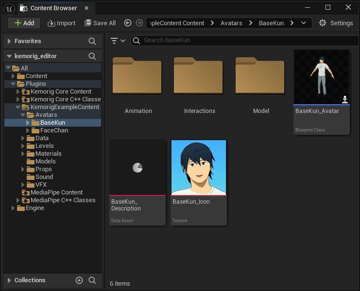Screen dimensions: 360x291
Task: Click the Import button in toolbar
Action: tap(61, 23)
